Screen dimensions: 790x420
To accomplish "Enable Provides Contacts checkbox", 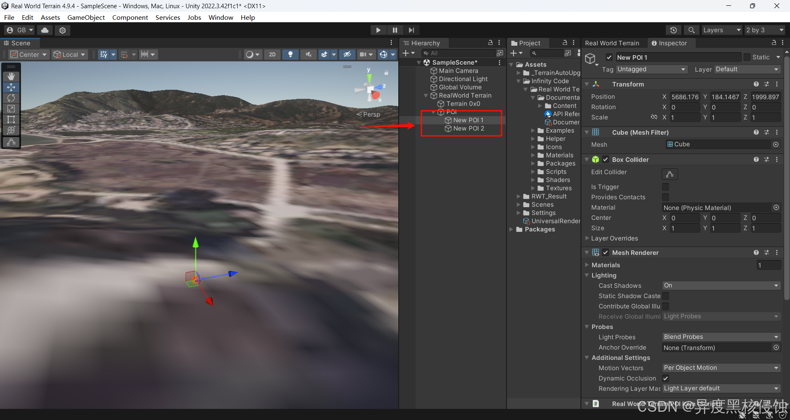I will pyautogui.click(x=666, y=197).
